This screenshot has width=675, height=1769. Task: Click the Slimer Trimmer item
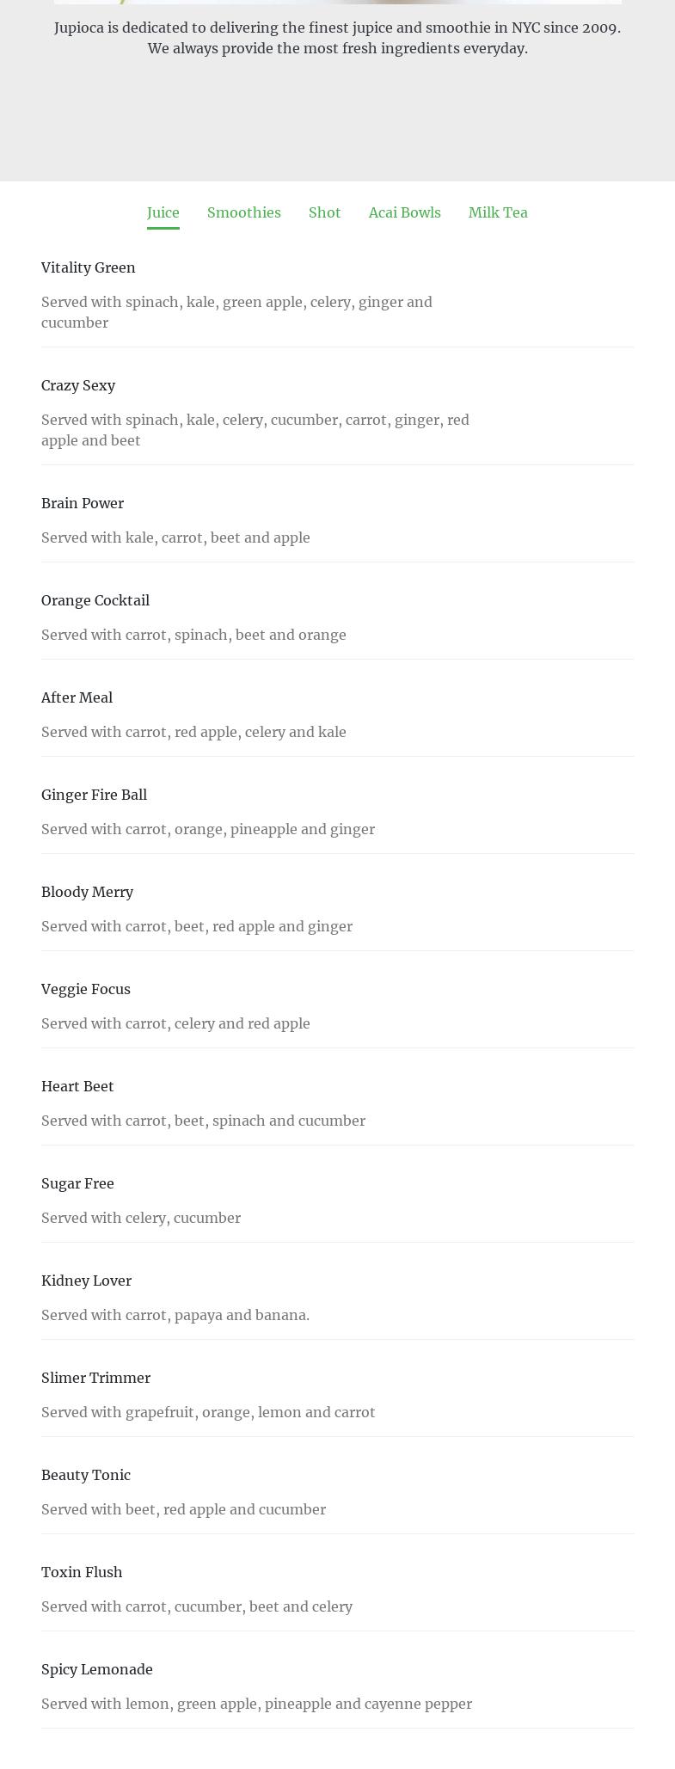point(95,1378)
